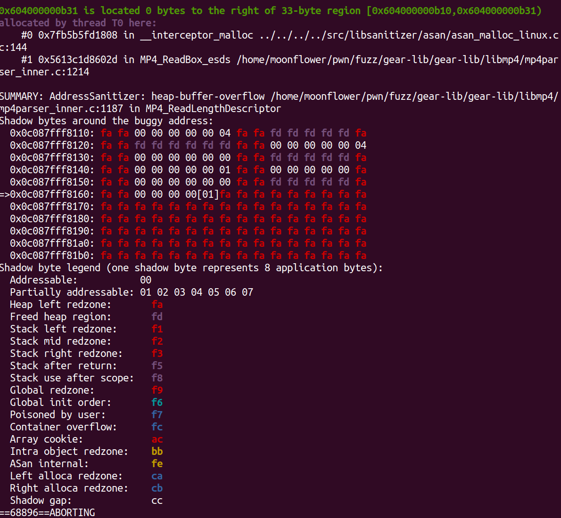The width and height of the screenshot is (561, 518).
Task: Click shadow address 0x0c087fff8140
Action: pos(52,170)
